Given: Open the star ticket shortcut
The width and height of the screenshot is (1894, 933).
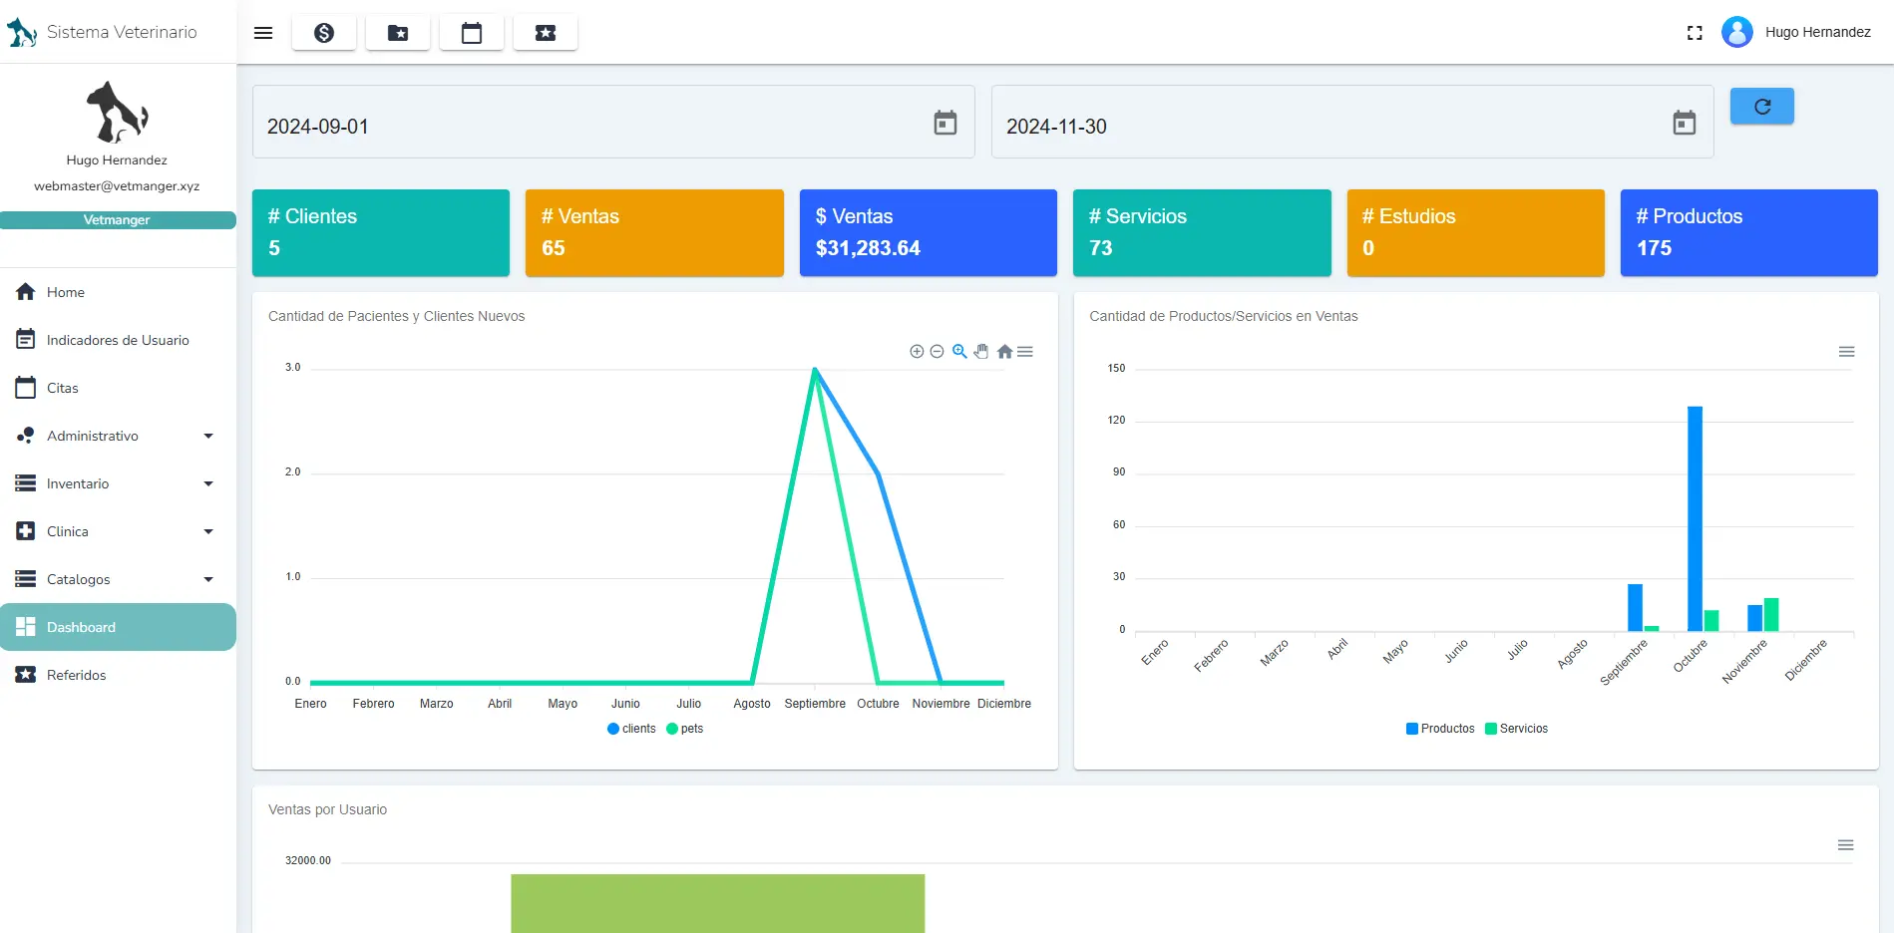Looking at the screenshot, I should click(x=546, y=33).
